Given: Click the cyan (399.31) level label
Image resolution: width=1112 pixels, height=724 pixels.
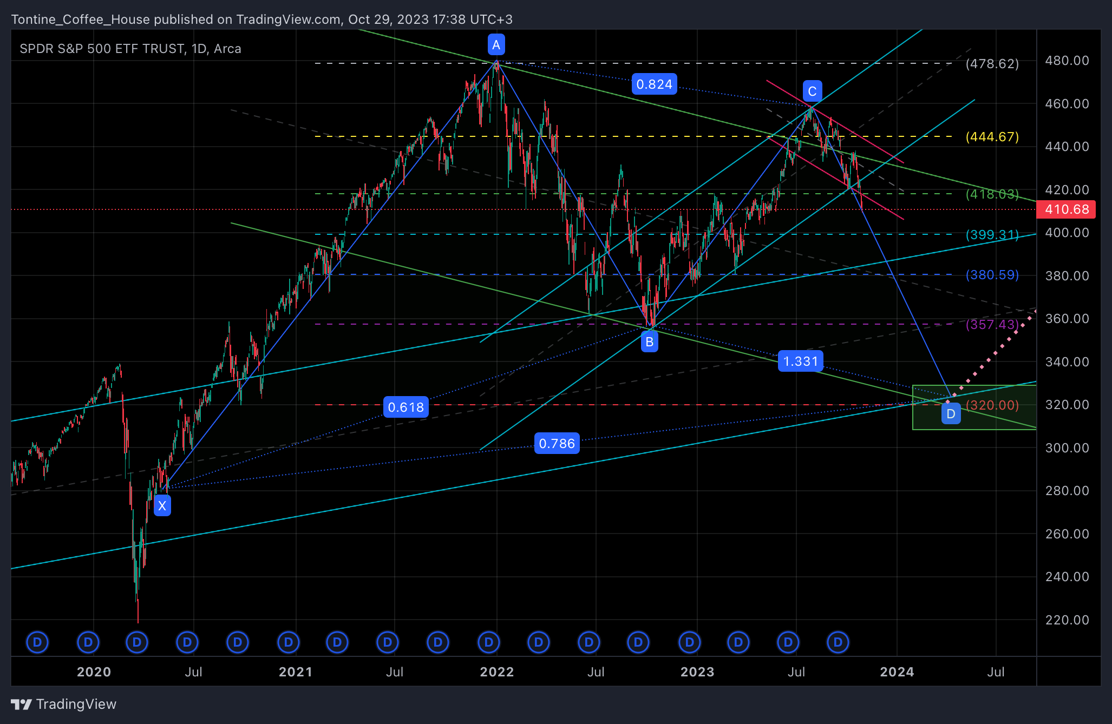Looking at the screenshot, I should pos(992,234).
